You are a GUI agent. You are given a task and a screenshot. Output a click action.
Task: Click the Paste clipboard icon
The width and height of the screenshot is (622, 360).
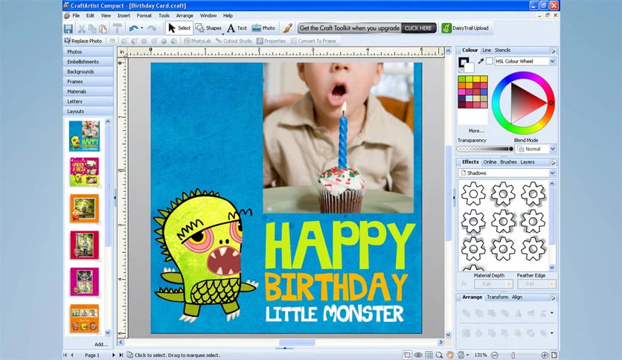point(103,28)
